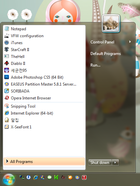This screenshot has width=140, height=186.
Task: Click the dark box taskbar icon
Action: (63, 177)
